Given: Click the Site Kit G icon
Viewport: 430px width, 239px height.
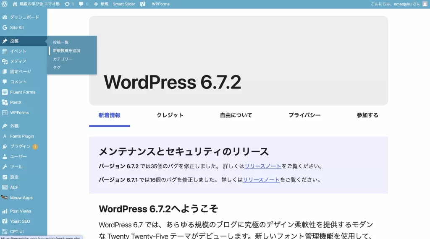Looking at the screenshot, I should point(5,27).
